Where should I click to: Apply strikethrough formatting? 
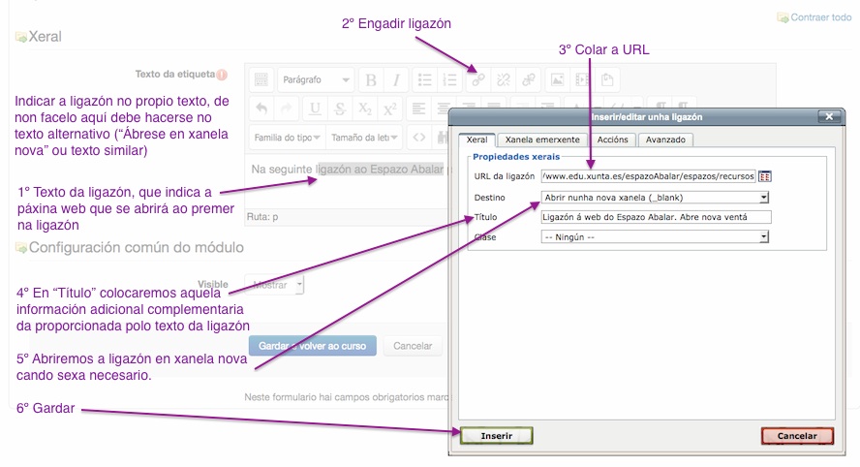340,109
